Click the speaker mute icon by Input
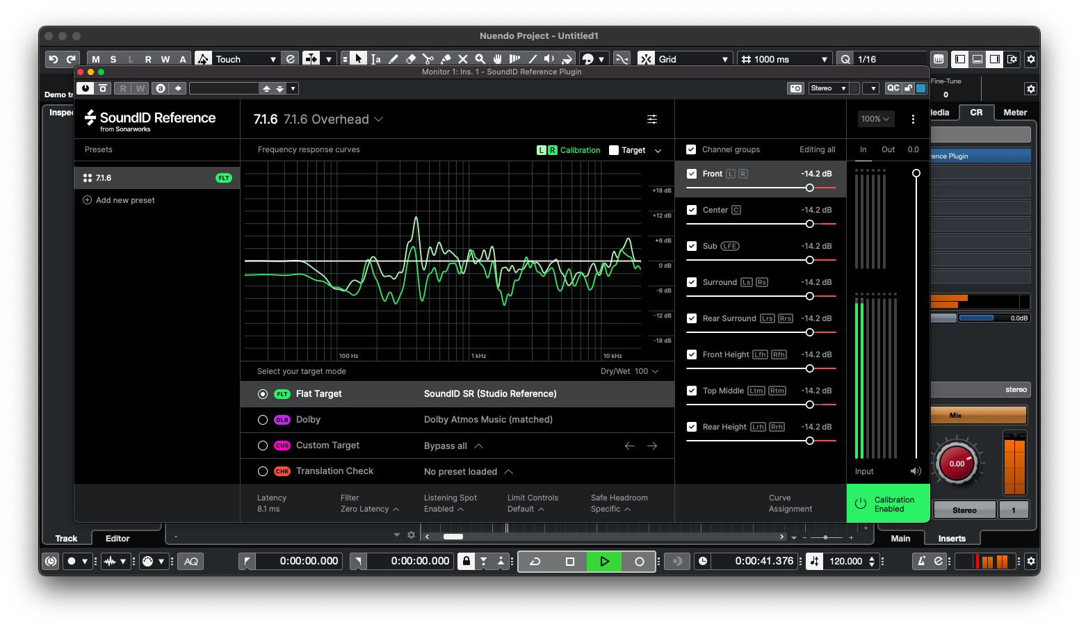This screenshot has width=1079, height=627. tap(916, 471)
